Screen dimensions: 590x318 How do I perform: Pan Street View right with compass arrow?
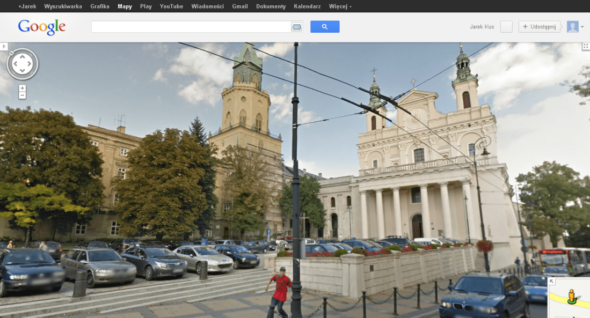coord(30,64)
